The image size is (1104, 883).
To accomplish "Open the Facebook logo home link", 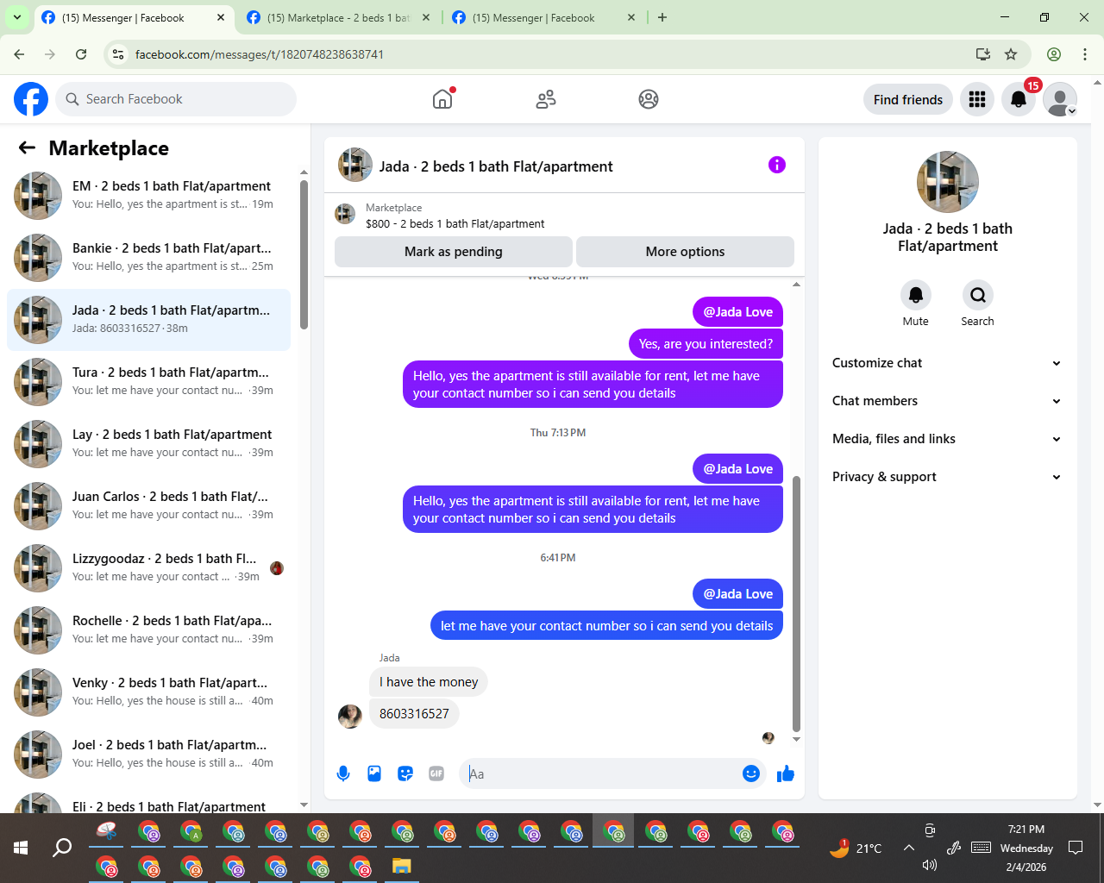I will tap(31, 99).
